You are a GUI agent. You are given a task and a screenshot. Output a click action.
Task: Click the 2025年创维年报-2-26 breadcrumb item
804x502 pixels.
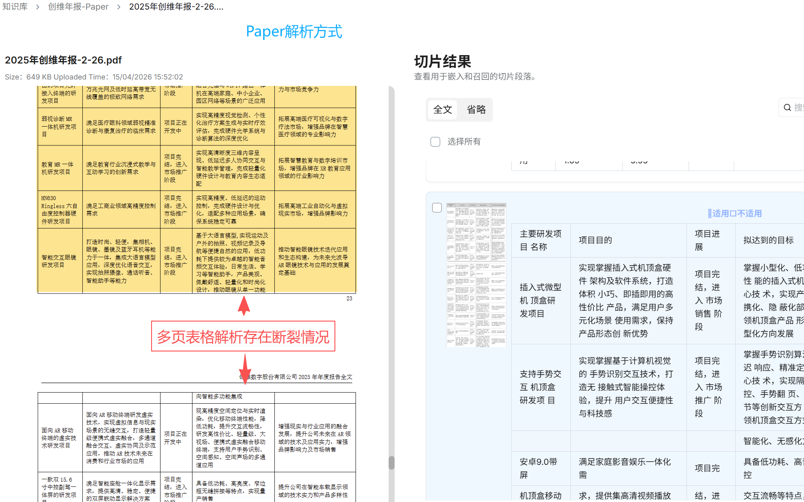pyautogui.click(x=176, y=7)
